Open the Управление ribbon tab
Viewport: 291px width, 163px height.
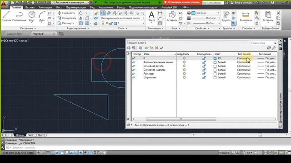105,7
